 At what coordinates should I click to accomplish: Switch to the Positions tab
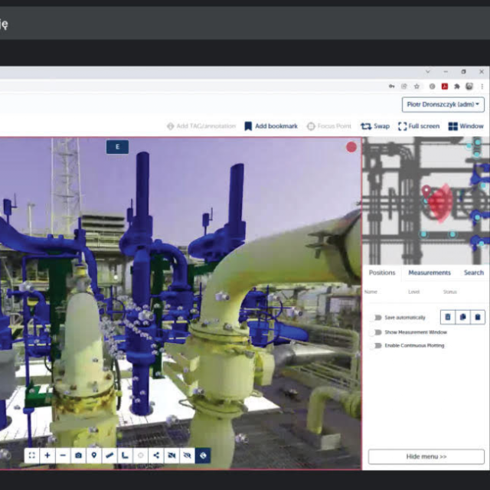click(x=382, y=273)
